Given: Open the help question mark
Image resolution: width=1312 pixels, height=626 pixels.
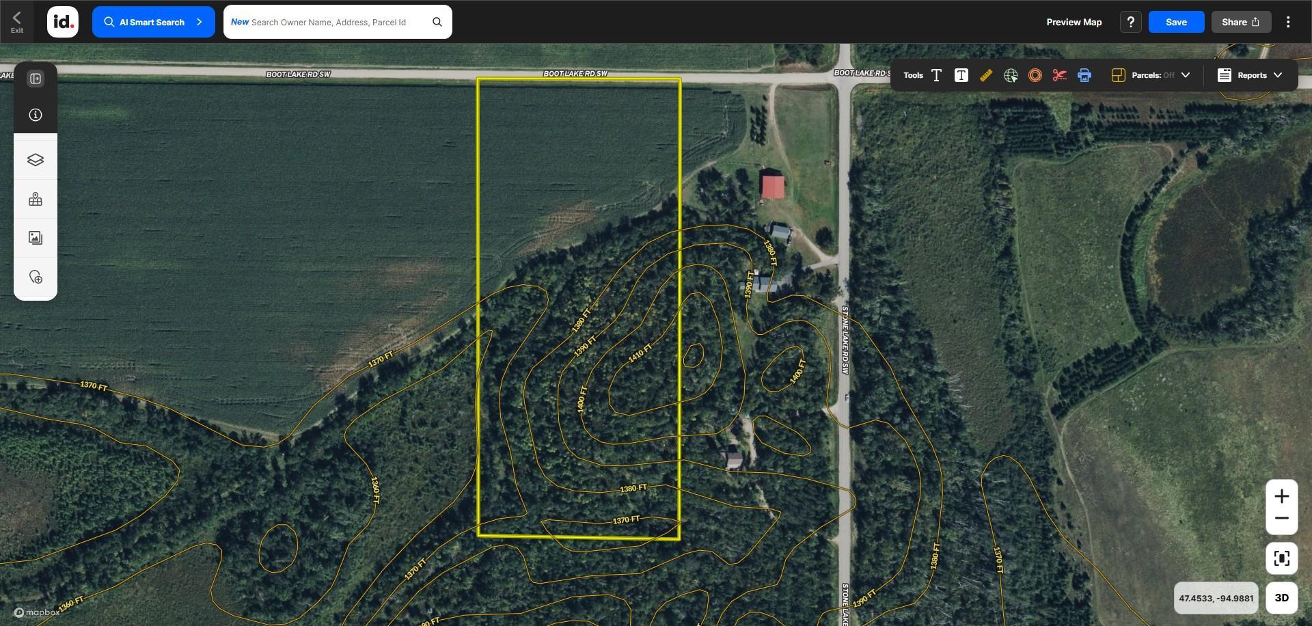Looking at the screenshot, I should click(1131, 22).
